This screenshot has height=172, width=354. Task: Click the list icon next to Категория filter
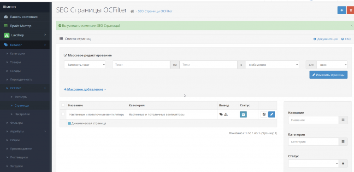pos(343,142)
